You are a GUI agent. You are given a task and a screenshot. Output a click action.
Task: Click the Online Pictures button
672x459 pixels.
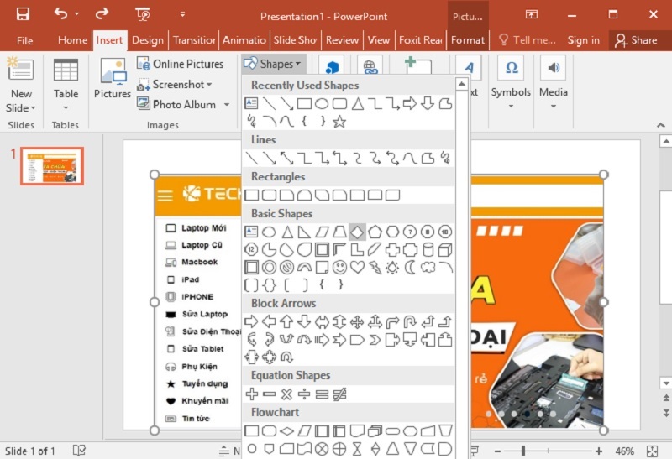185,64
